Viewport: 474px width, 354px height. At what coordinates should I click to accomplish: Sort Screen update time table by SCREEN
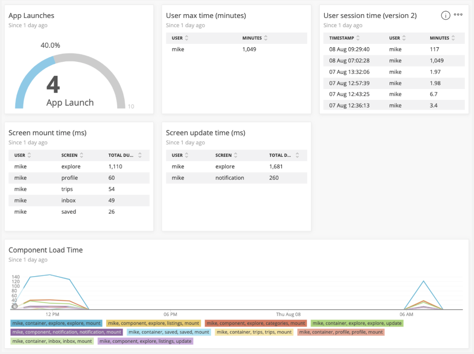(x=226, y=155)
